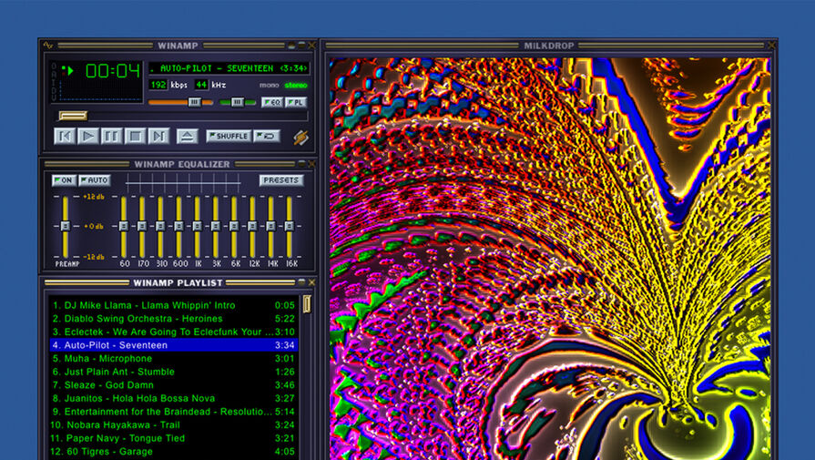Click the lightning bolt about icon
815x460 pixels.
[x=301, y=138]
